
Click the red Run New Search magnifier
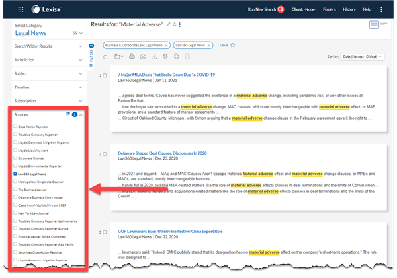pyautogui.click(x=281, y=9)
